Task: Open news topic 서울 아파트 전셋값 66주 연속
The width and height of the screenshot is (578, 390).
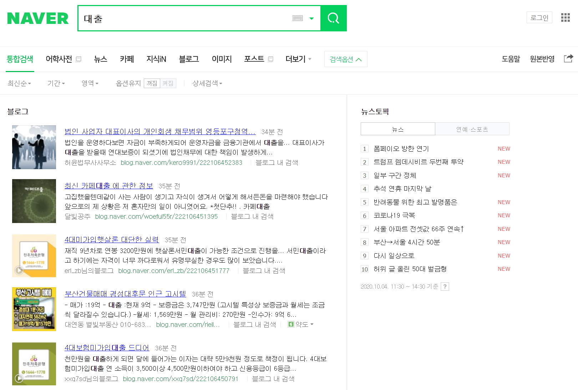Action: (x=419, y=229)
